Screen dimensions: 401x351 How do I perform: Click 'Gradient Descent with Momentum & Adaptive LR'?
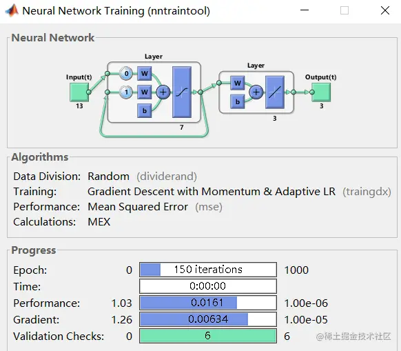(x=212, y=192)
